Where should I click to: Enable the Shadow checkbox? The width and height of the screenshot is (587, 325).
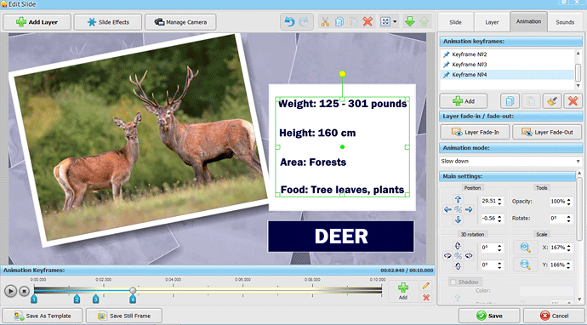(453, 282)
